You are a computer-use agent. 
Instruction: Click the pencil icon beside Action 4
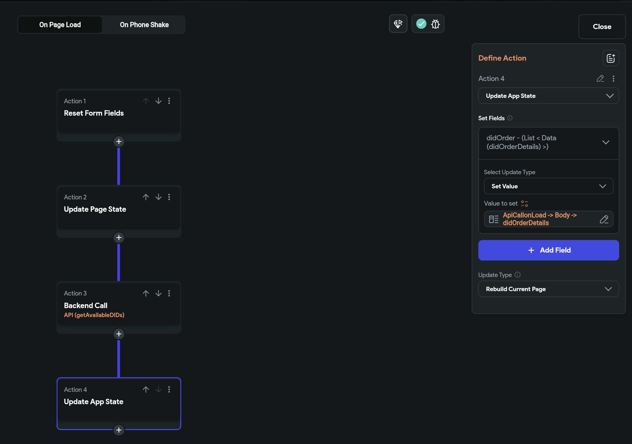pyautogui.click(x=600, y=79)
